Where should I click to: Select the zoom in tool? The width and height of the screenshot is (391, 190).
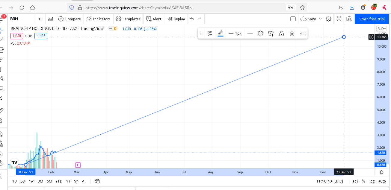2,121
